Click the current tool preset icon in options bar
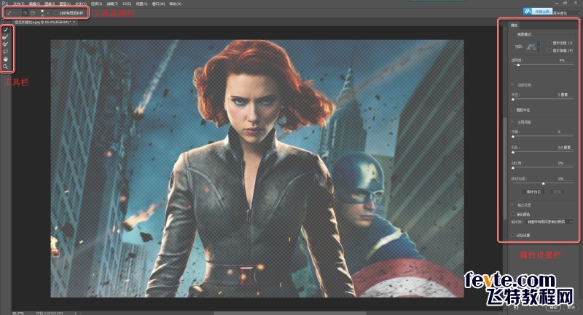 (x=9, y=12)
